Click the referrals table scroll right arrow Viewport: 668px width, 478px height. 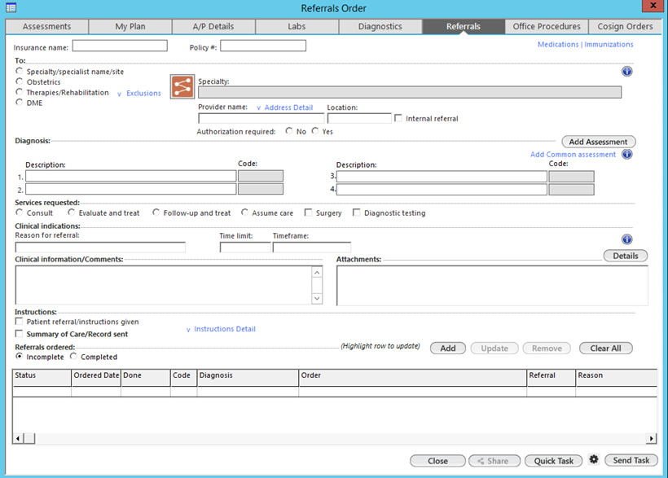click(651, 438)
